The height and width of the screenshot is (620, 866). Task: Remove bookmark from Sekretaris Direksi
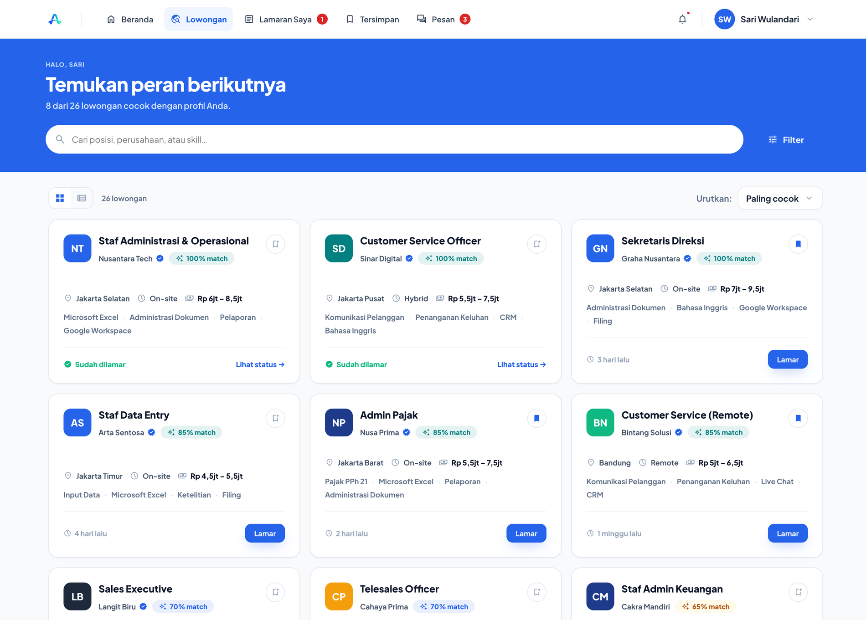[x=798, y=244]
